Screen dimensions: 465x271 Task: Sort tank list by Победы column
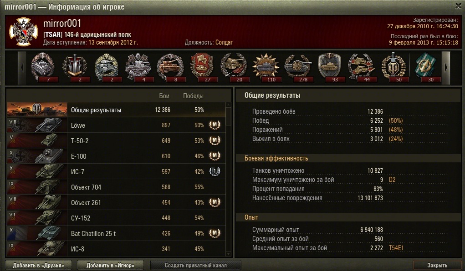[193, 96]
